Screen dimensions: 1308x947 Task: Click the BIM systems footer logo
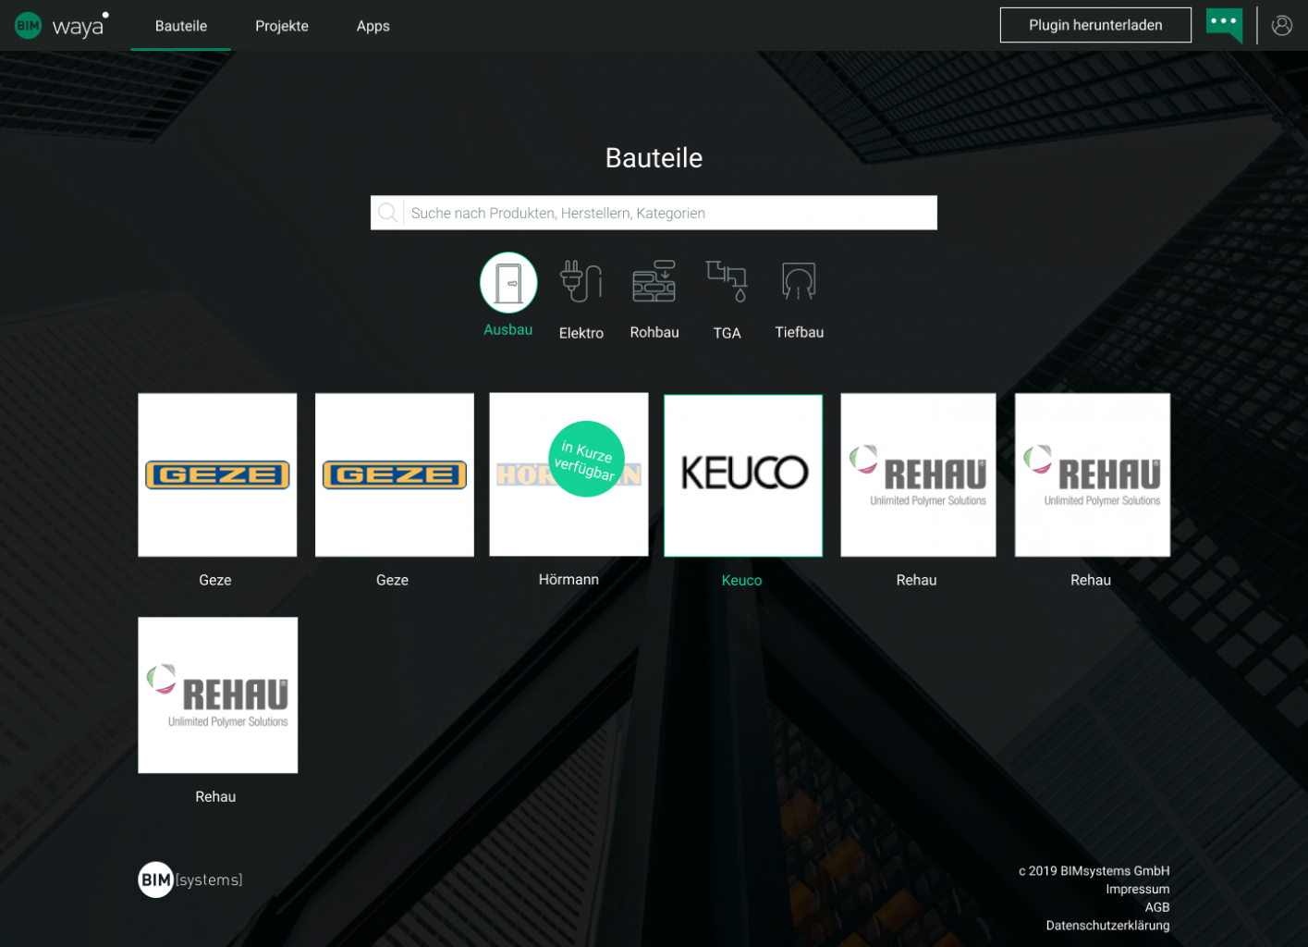pos(190,879)
